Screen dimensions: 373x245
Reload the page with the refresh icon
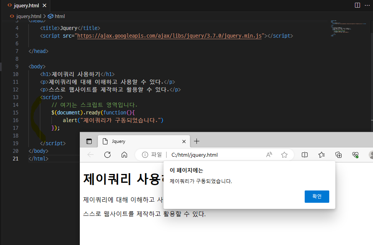(x=107, y=155)
